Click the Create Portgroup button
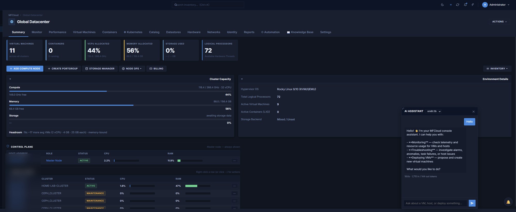Image resolution: width=516 pixels, height=212 pixels. tap(63, 69)
